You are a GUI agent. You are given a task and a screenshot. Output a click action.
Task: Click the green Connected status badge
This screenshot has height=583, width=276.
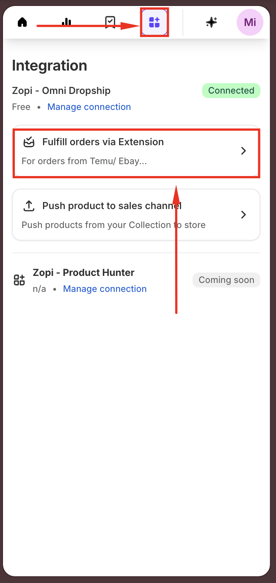(231, 91)
